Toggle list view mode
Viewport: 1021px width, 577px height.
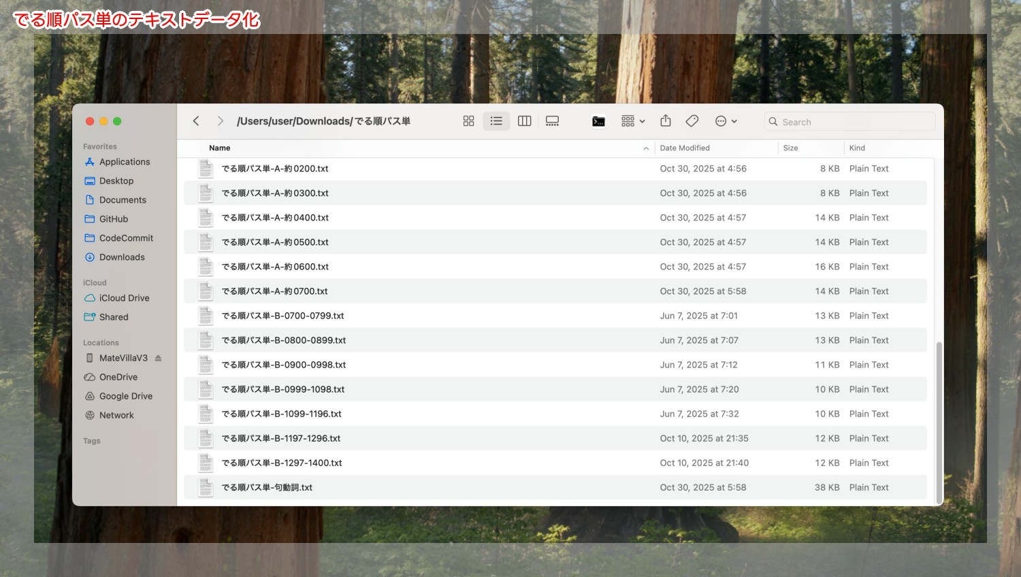click(496, 121)
